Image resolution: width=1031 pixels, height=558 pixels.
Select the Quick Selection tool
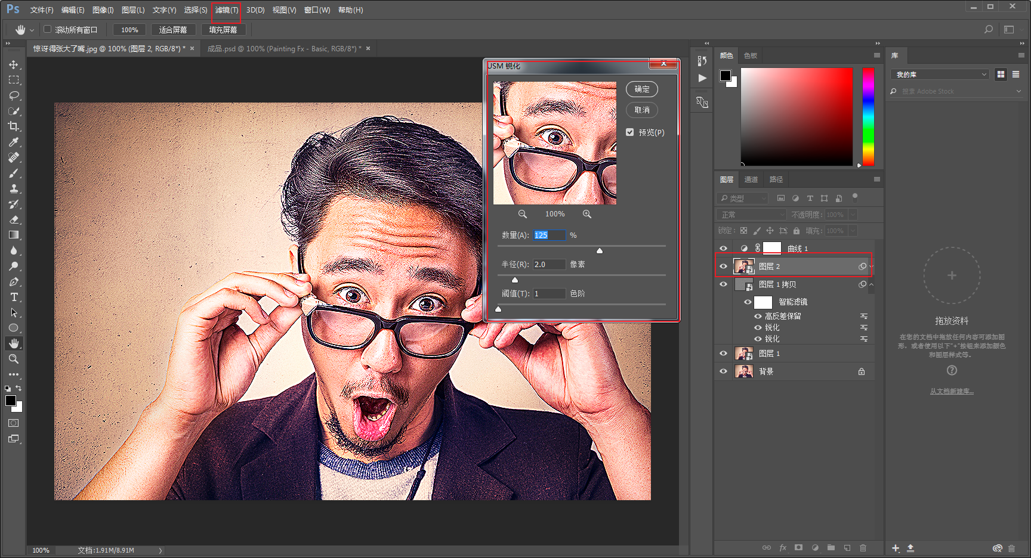coord(14,111)
